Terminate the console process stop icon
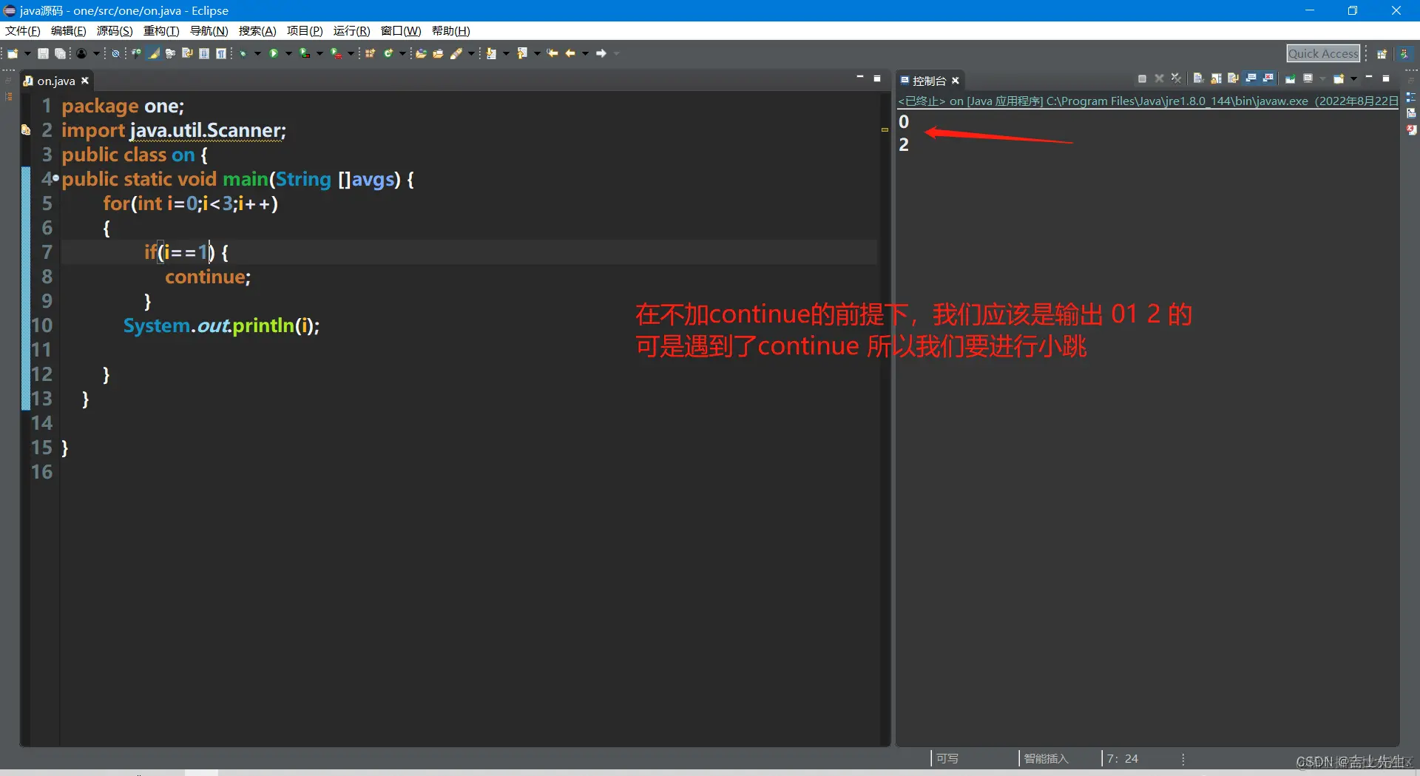The image size is (1420, 776). tap(1142, 78)
